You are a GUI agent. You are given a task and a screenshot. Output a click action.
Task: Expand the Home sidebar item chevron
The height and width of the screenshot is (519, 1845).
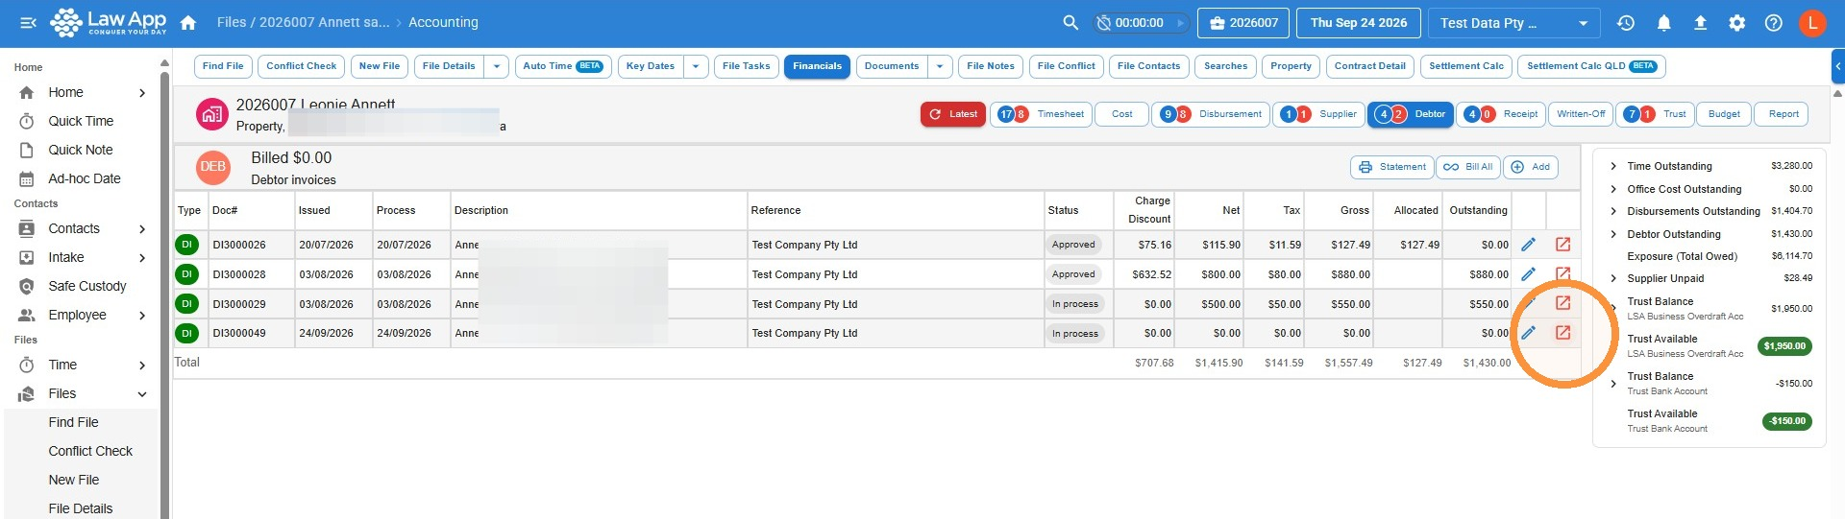coord(142,93)
